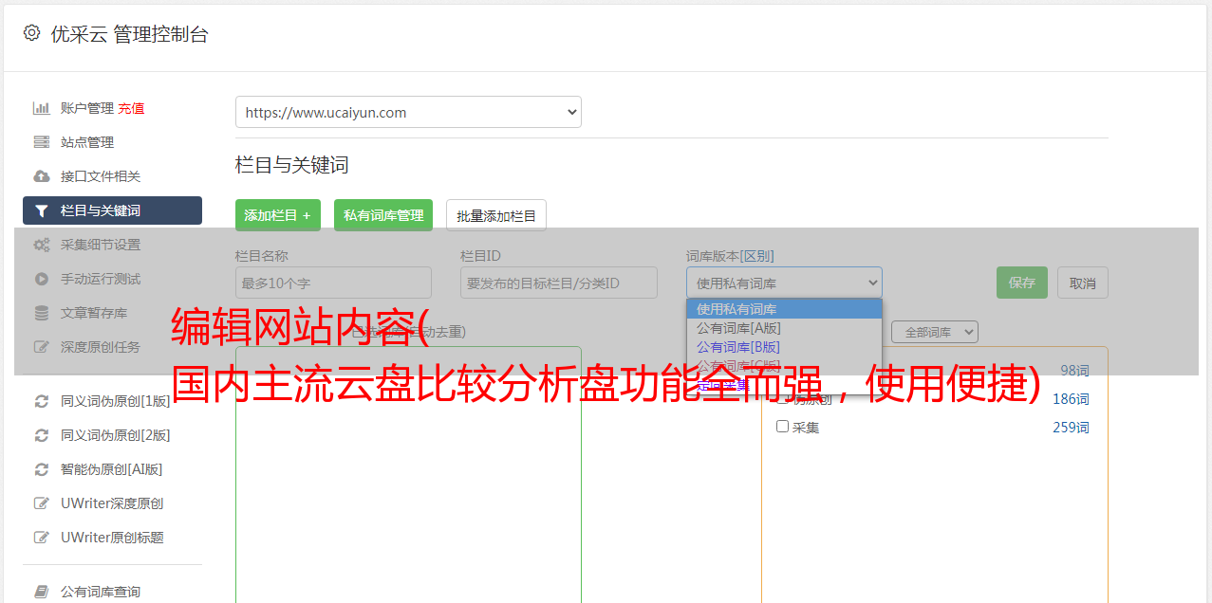1212x603 pixels.
Task: Click the 栏目ID input field
Action: (x=559, y=283)
